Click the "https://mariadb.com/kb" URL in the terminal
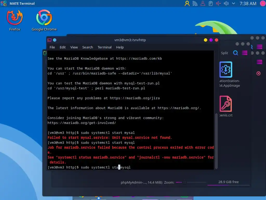Image resolution: width=266 pixels, height=200 pixels. tap(139, 59)
